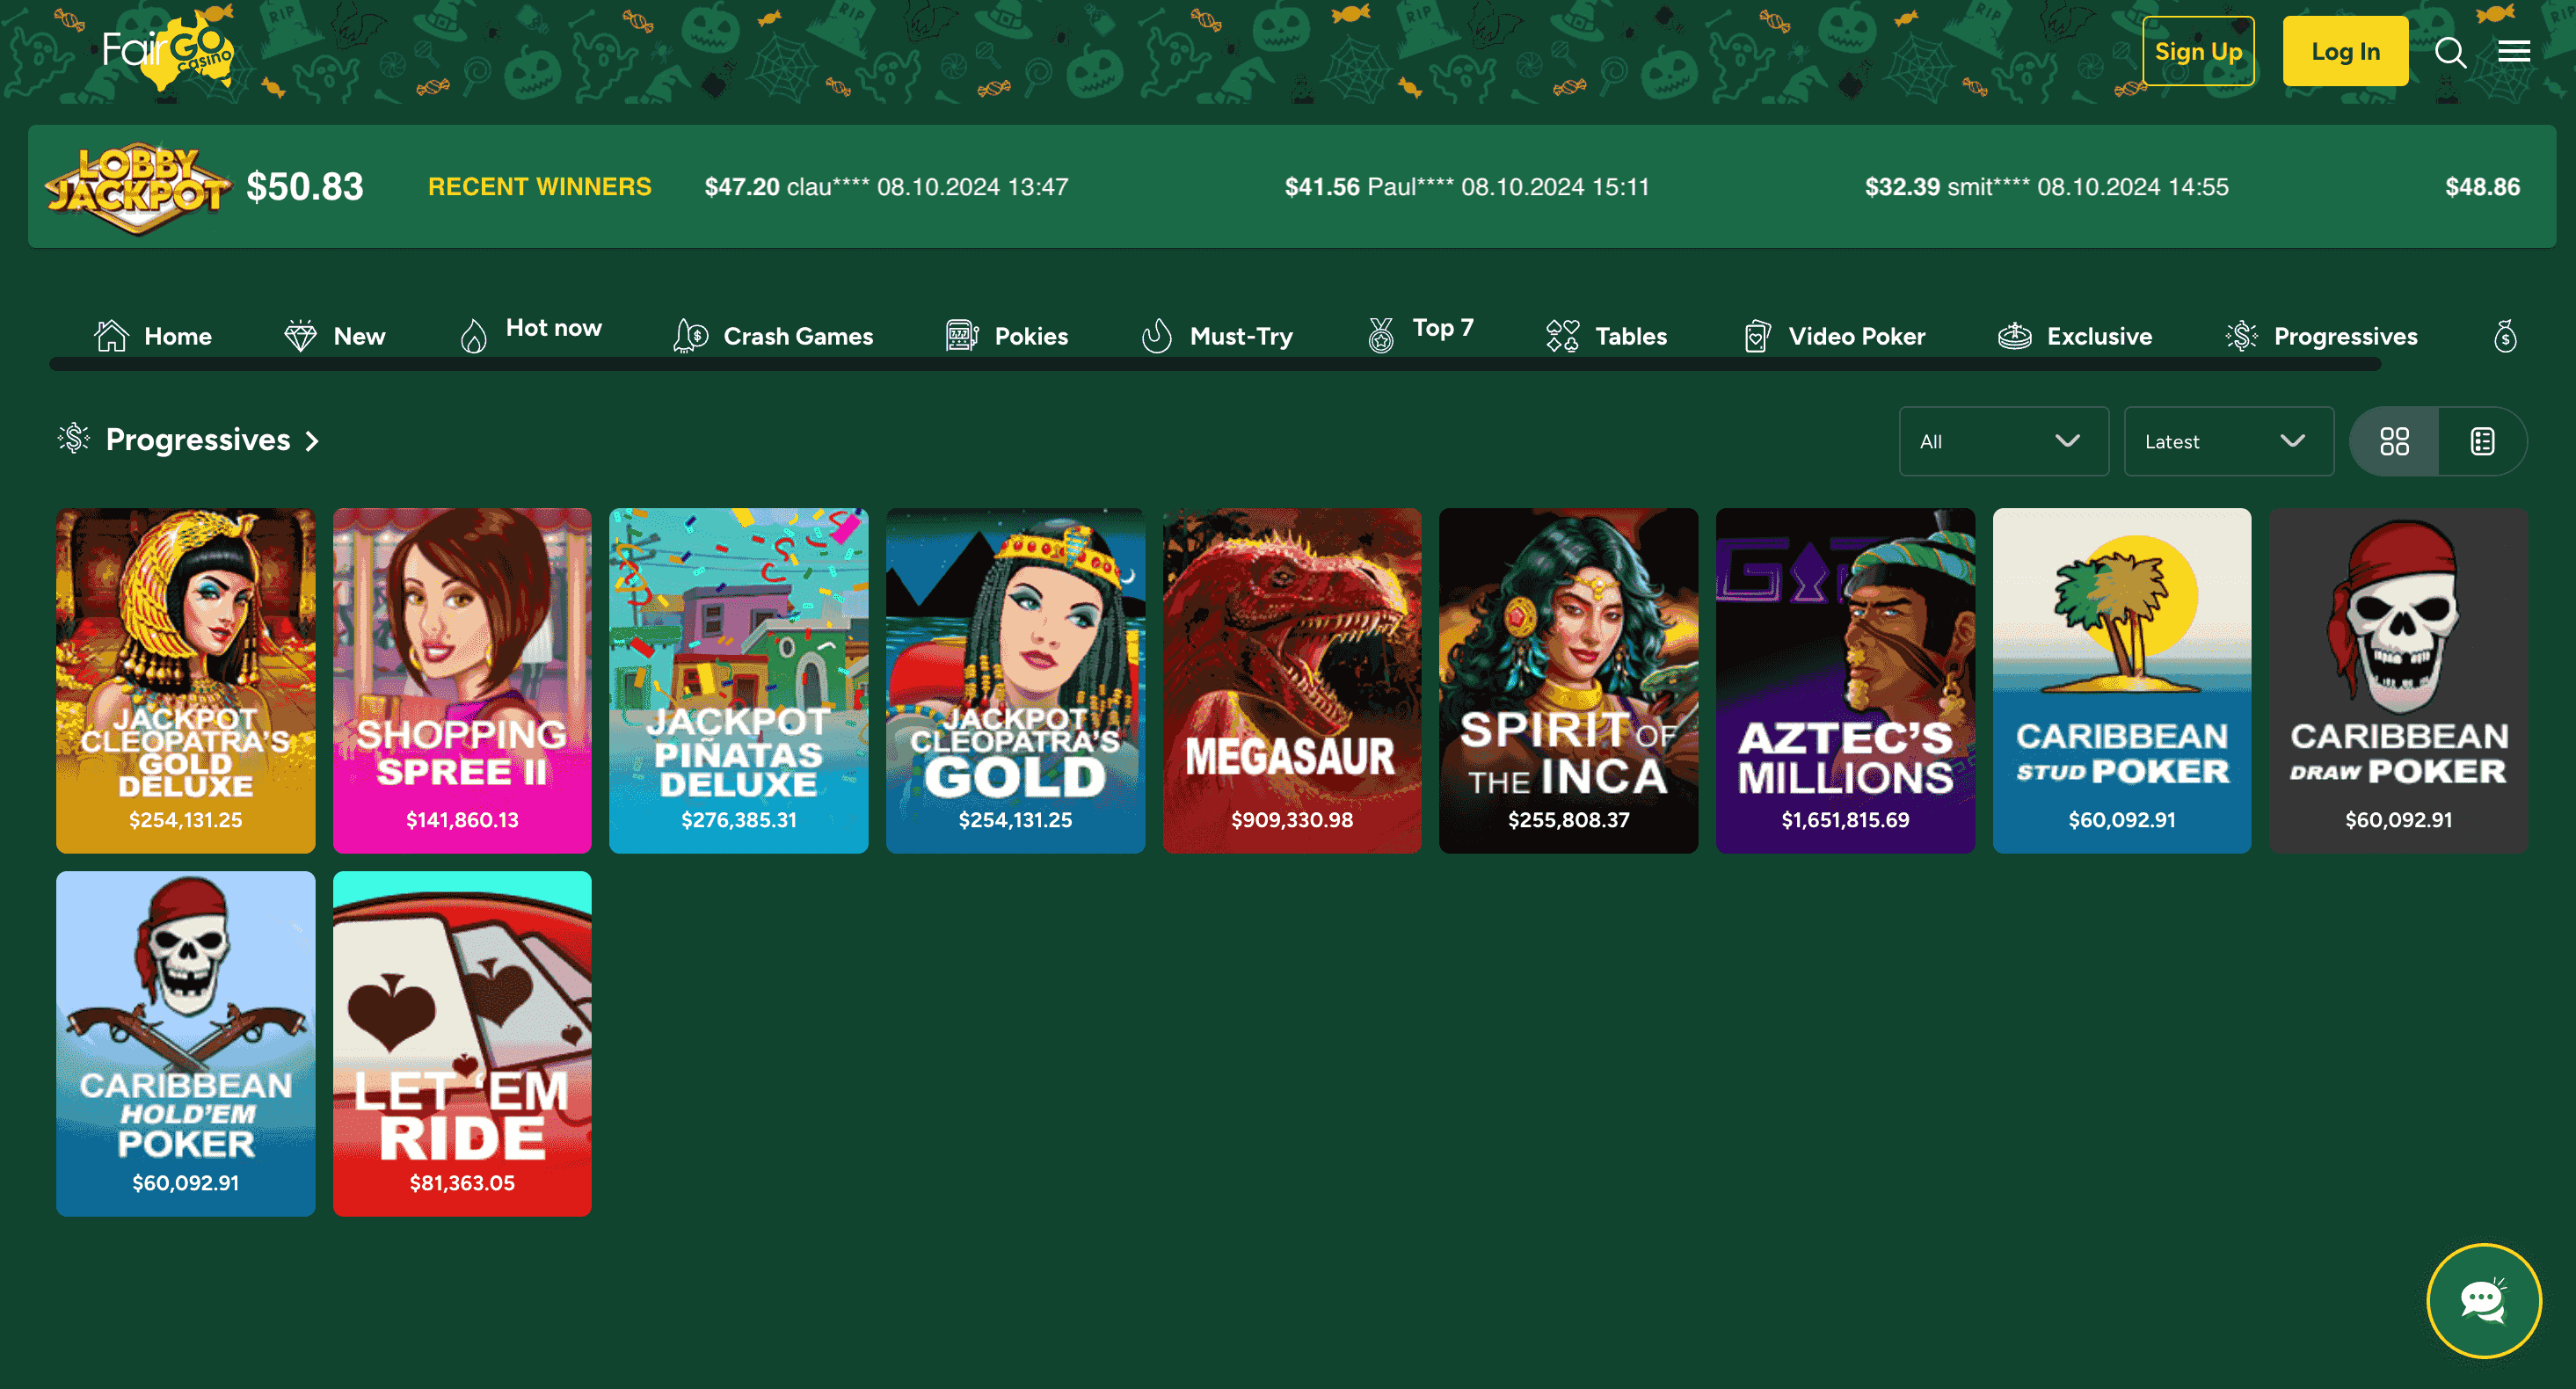Click the Progressives section heading link

coord(198,440)
